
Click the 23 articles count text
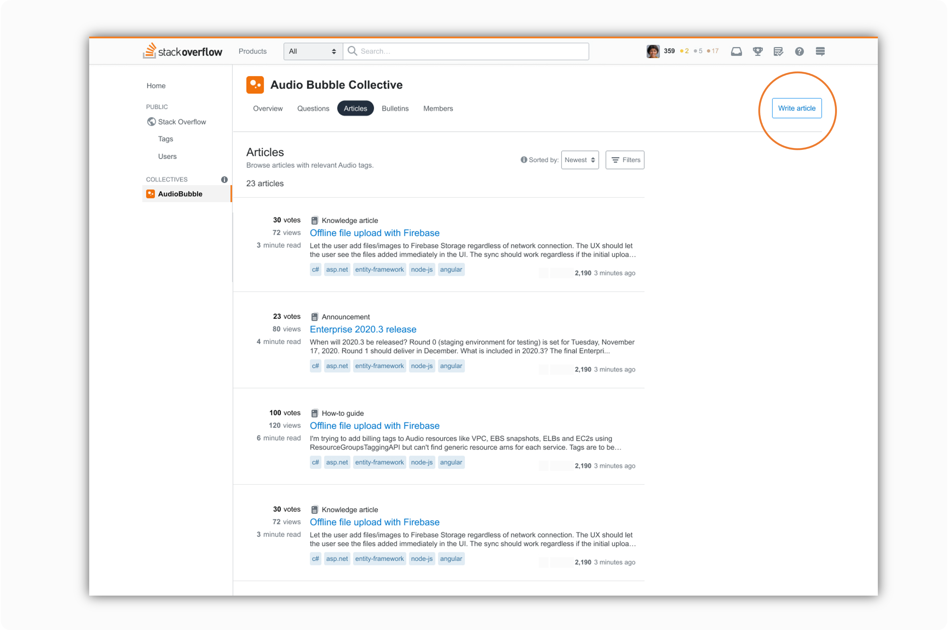(265, 184)
